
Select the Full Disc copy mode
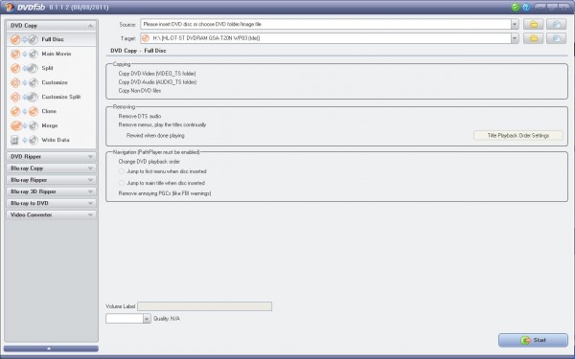click(x=52, y=39)
